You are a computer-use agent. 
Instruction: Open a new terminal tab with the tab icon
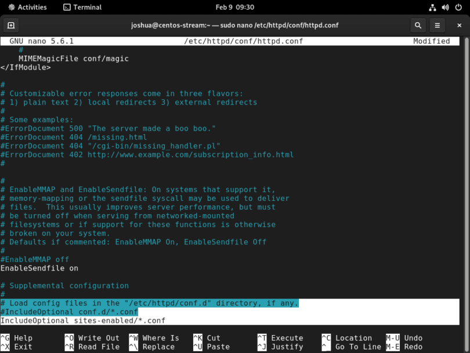coord(12,25)
